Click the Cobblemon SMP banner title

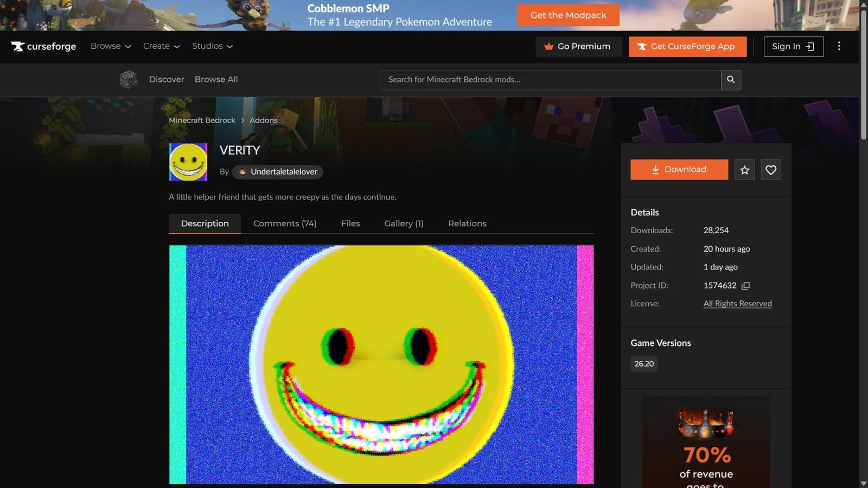point(348,8)
